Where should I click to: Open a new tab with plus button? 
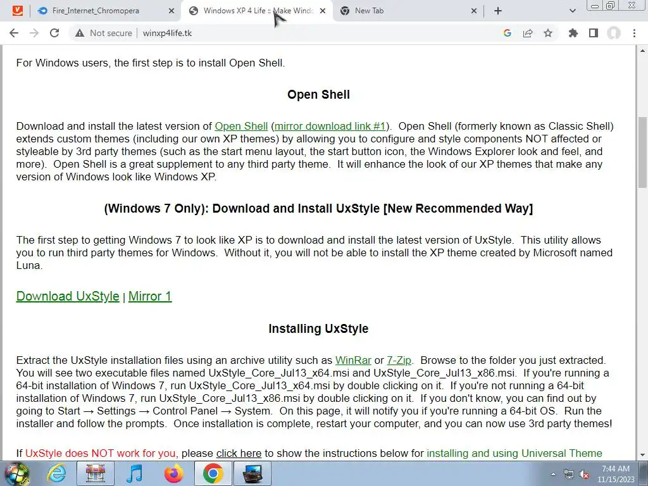coord(498,11)
